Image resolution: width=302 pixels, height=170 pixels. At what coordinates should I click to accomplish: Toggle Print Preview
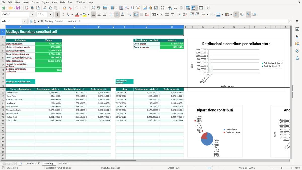tap(38, 8)
